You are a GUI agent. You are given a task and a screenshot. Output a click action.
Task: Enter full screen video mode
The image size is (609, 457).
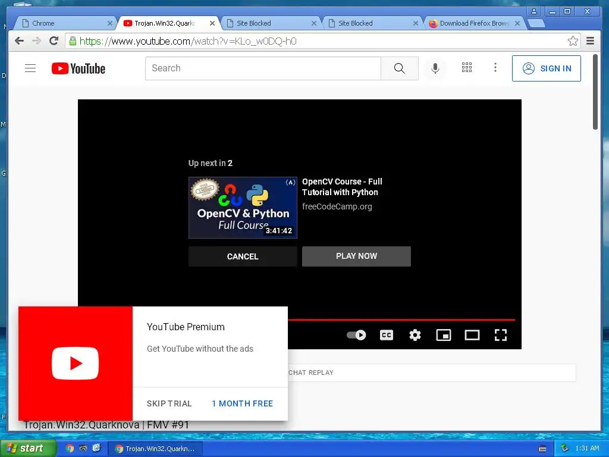[x=501, y=335]
